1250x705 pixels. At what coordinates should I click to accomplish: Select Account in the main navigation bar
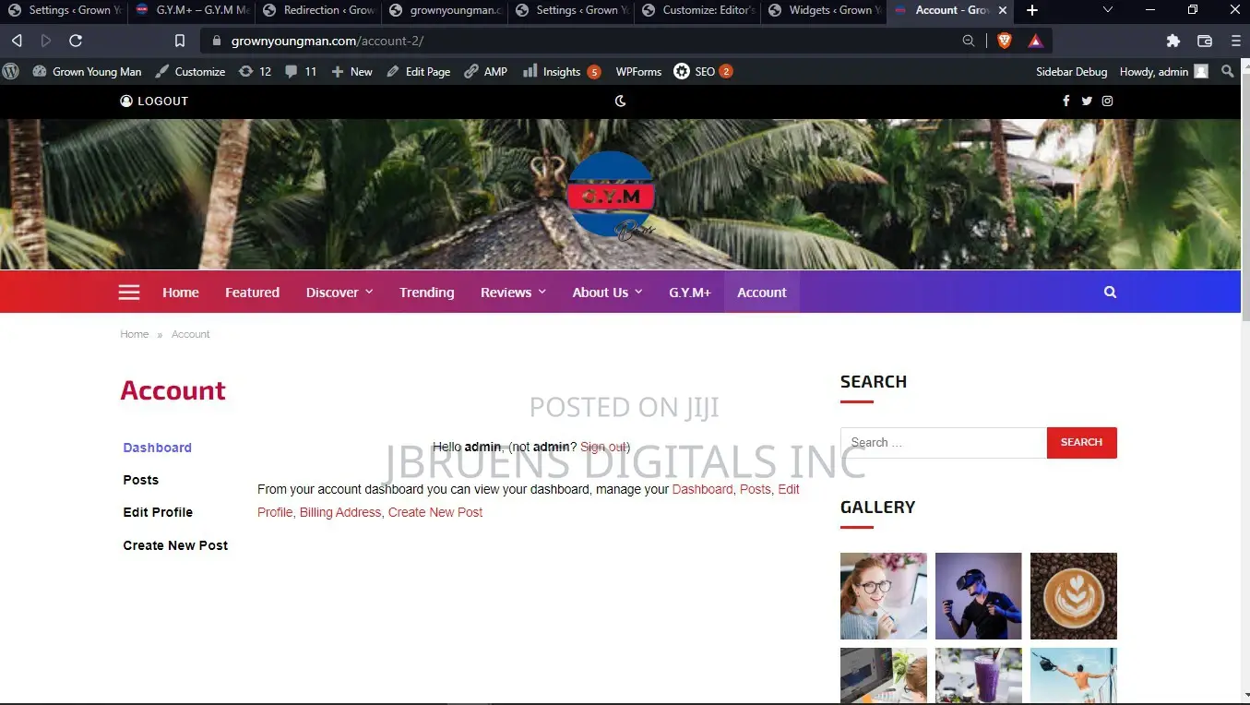click(x=762, y=293)
